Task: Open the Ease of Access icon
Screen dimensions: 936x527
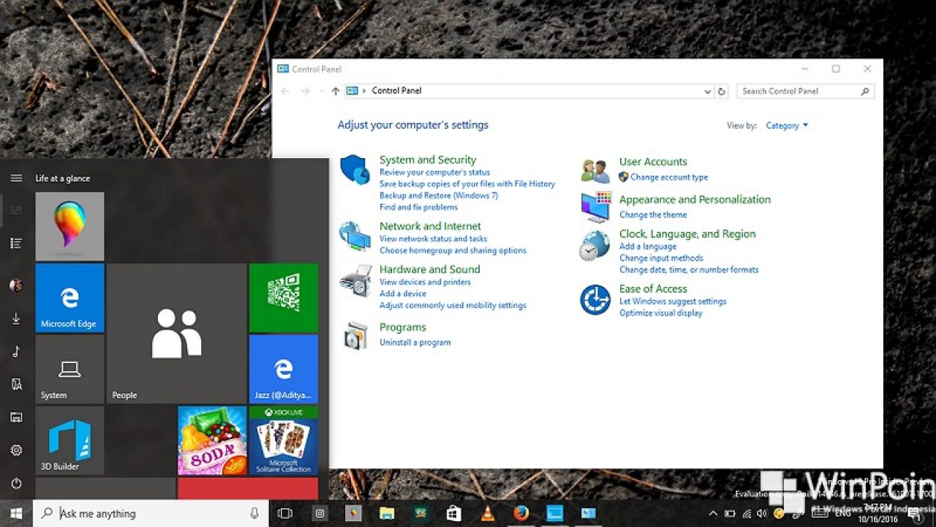Action: [595, 300]
